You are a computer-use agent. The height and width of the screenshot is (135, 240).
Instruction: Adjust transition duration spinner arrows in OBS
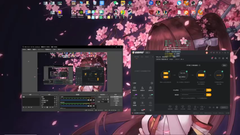108,102
